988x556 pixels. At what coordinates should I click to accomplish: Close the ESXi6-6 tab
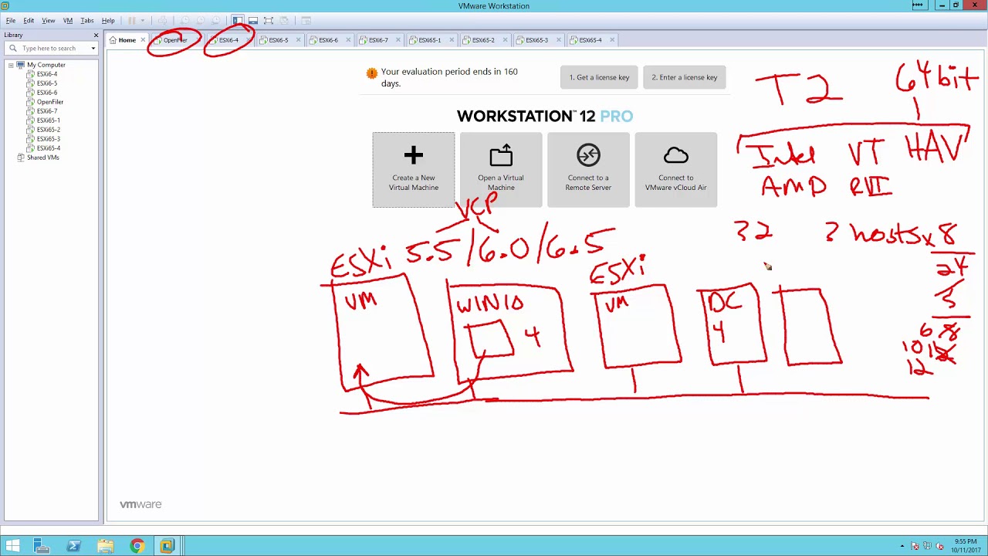click(348, 40)
